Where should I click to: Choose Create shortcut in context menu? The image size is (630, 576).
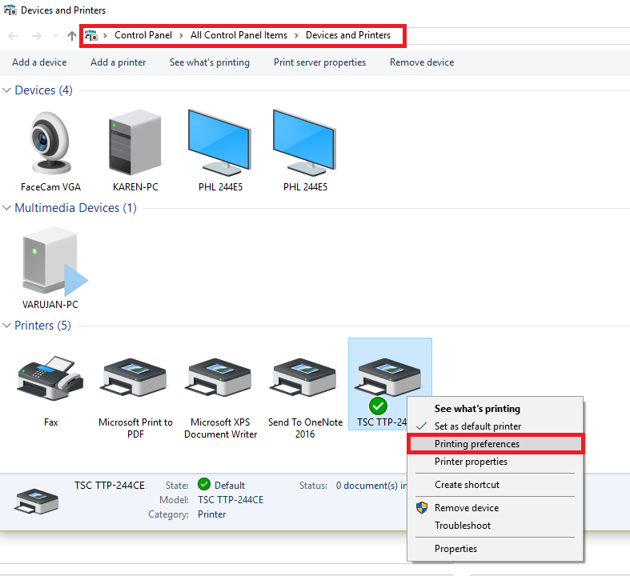pyautogui.click(x=495, y=485)
